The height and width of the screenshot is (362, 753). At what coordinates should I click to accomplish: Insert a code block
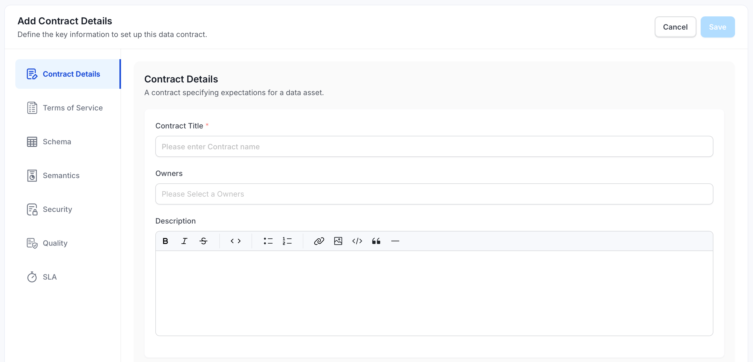(x=357, y=241)
